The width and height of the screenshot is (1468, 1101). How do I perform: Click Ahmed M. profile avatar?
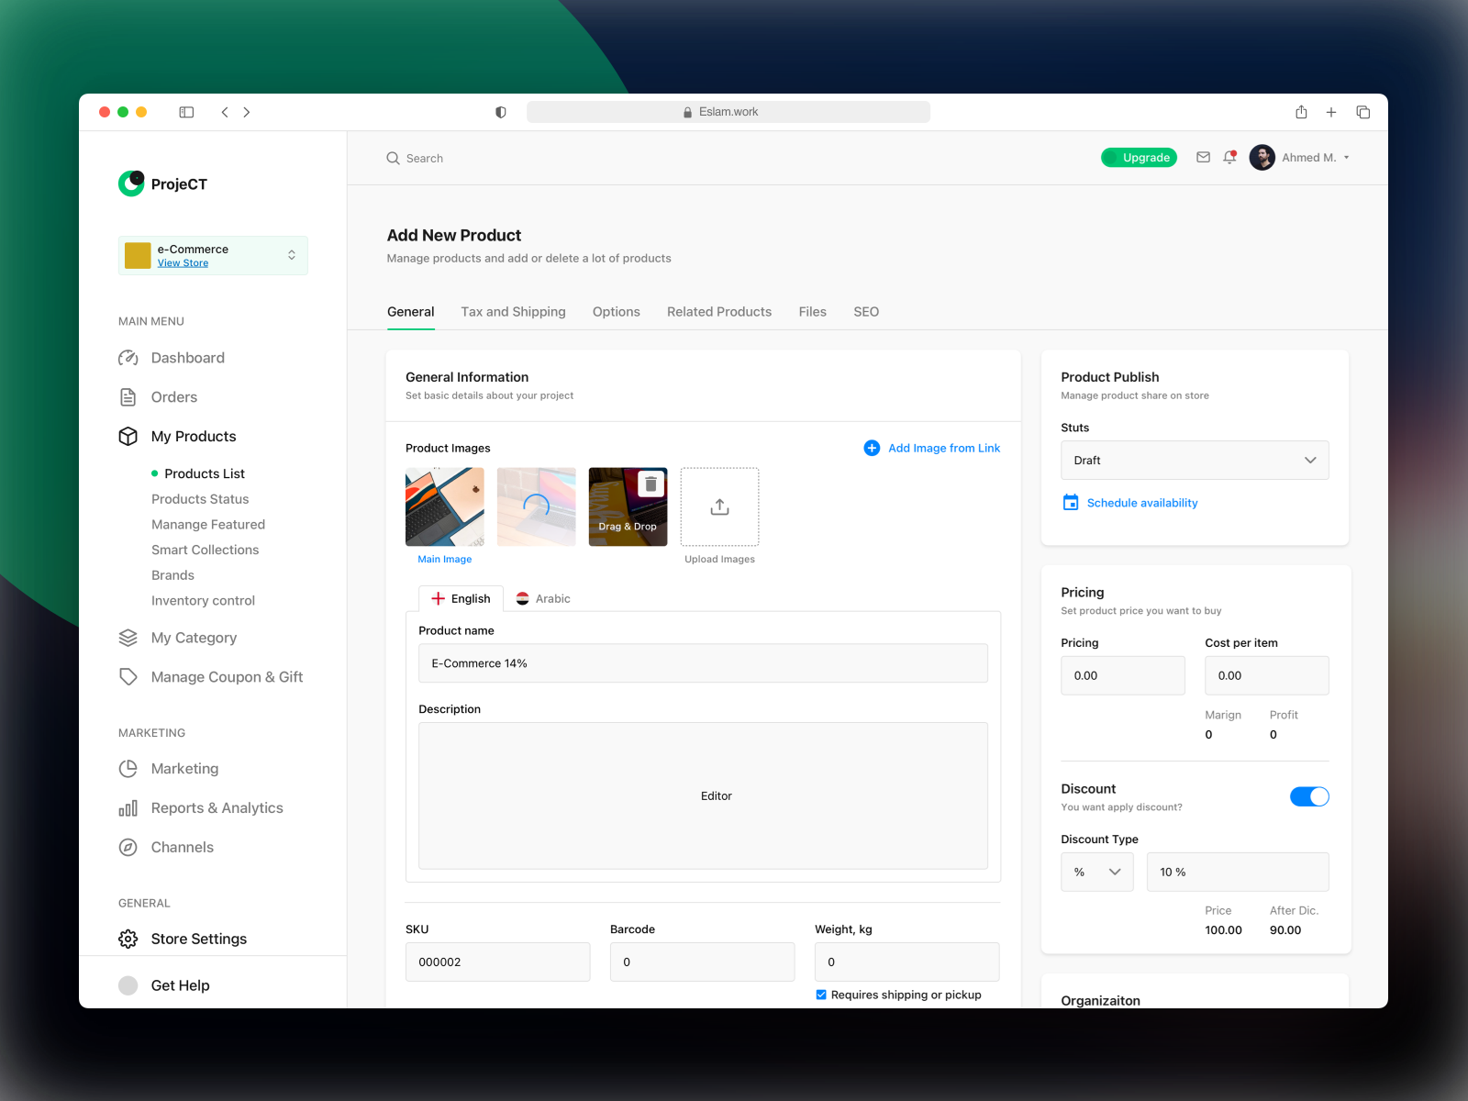(1262, 158)
